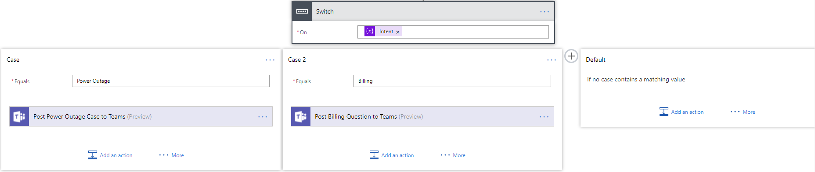This screenshot has height=172, width=815.
Task: Open ellipsis menu on Post Power Outage action
Action: (263, 117)
